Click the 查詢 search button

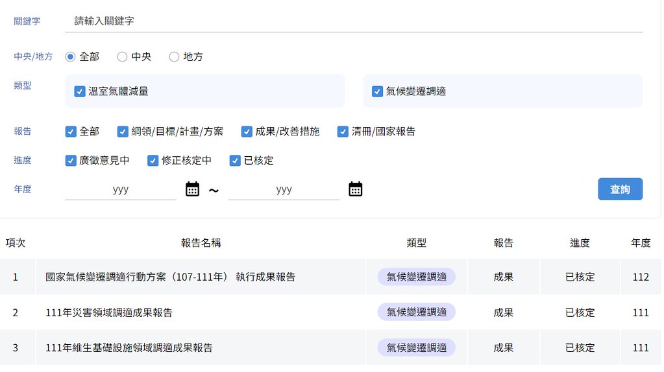point(620,189)
